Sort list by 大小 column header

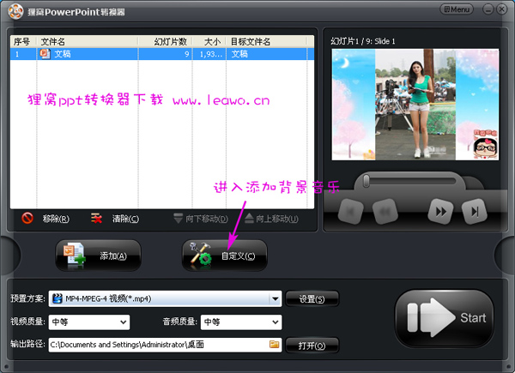pyautogui.click(x=209, y=42)
